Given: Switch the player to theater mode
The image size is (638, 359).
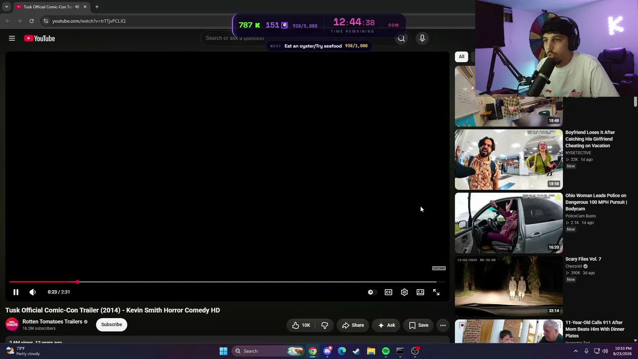Looking at the screenshot, I should click(420, 292).
